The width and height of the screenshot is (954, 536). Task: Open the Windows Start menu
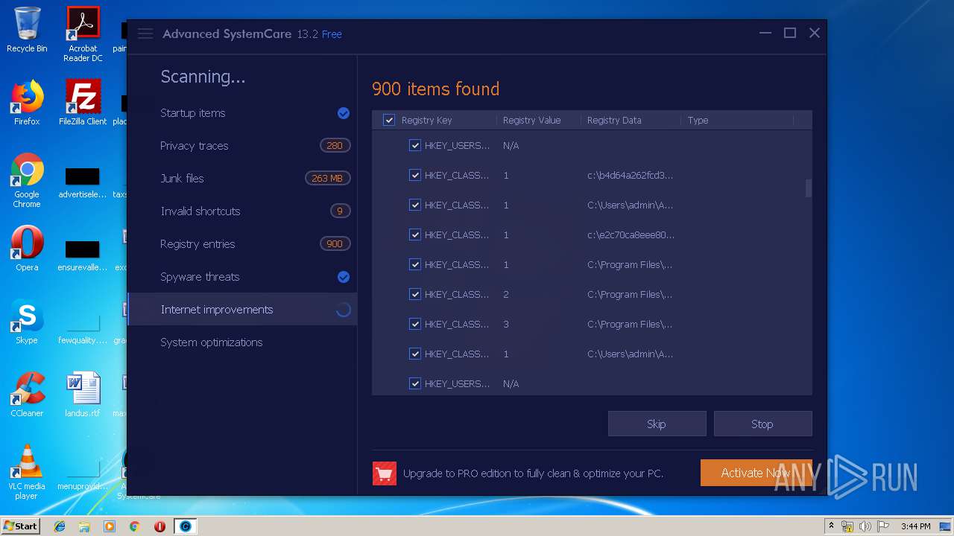(21, 526)
